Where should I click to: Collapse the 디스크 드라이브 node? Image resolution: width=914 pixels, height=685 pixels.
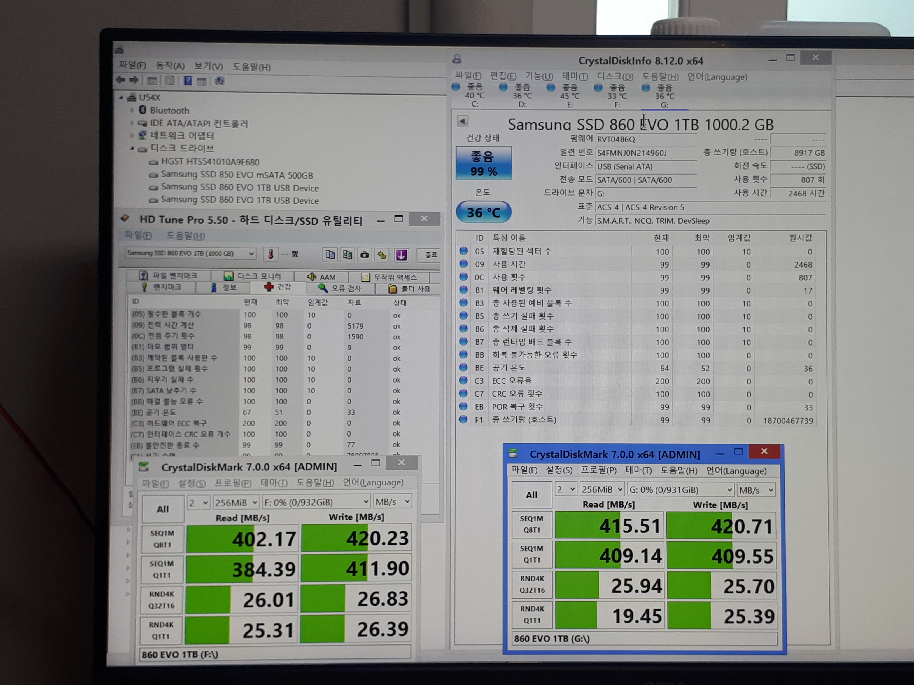(132, 148)
